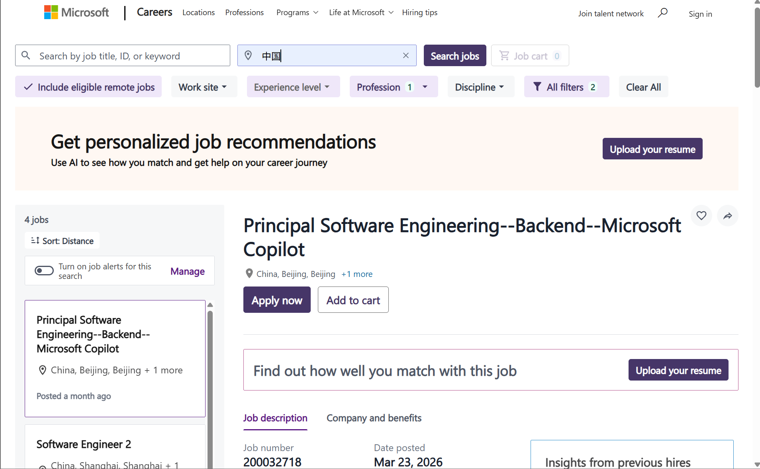Toggle job alerts switch on
760x469 pixels.
[44, 271]
